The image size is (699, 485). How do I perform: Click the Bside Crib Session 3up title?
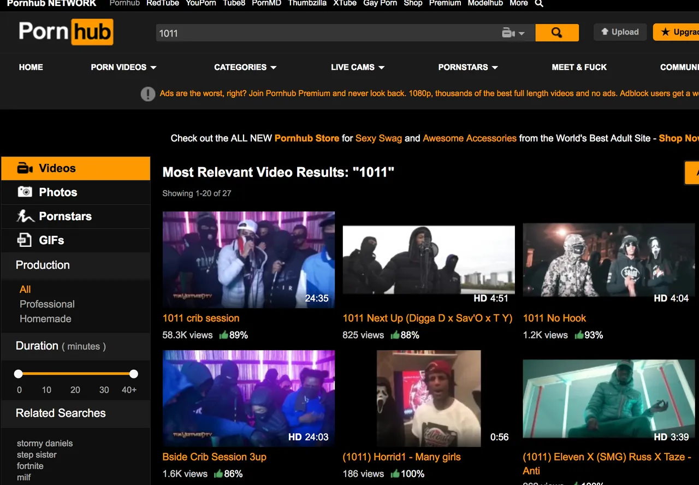(x=215, y=457)
